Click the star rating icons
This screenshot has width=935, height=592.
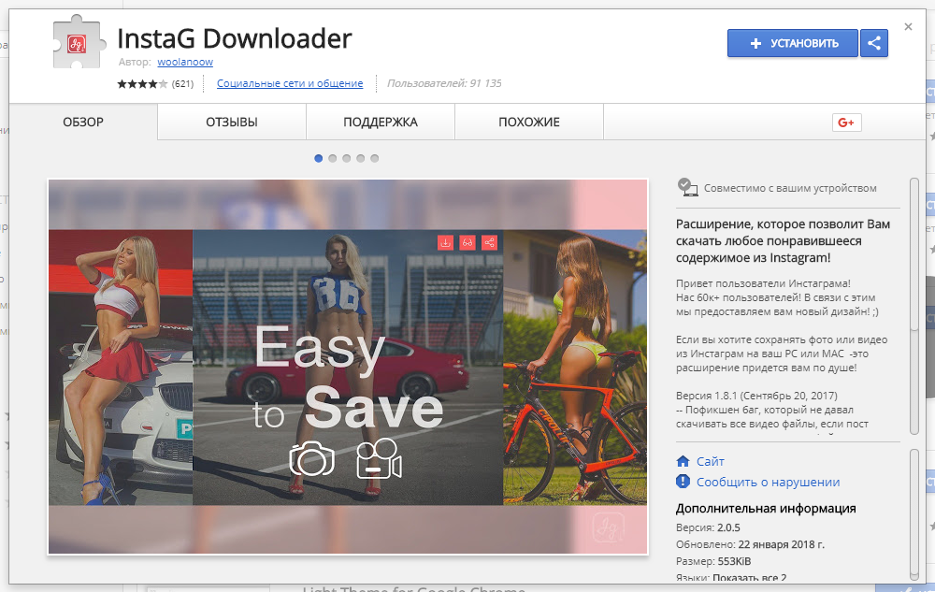142,83
